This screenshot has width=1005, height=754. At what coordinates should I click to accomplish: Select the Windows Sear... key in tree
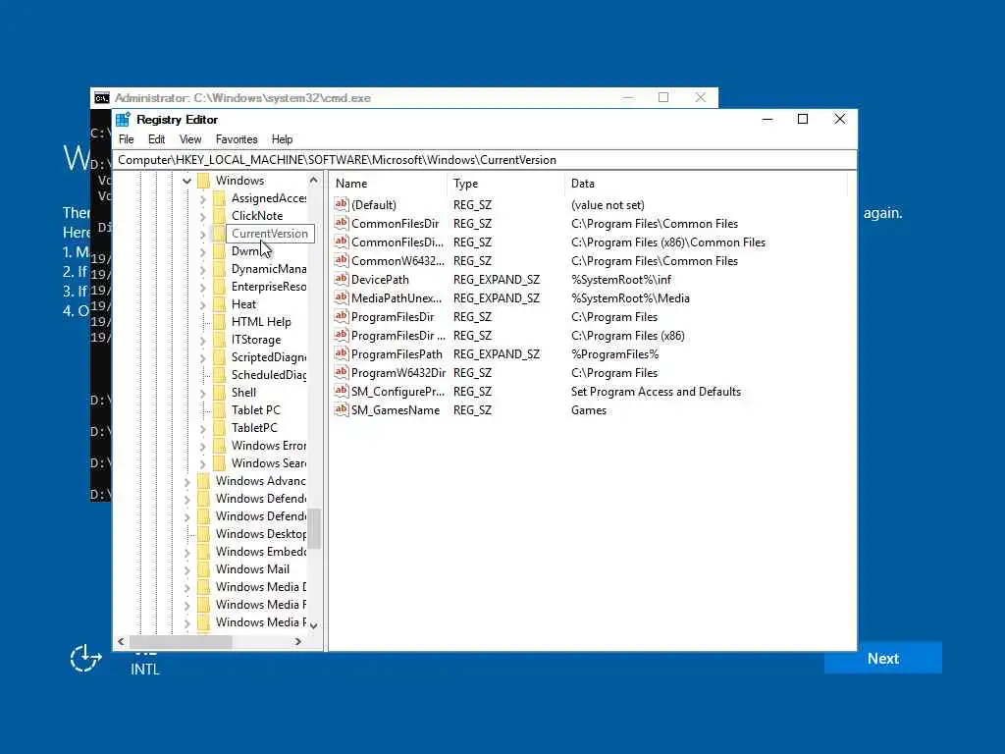click(x=269, y=463)
